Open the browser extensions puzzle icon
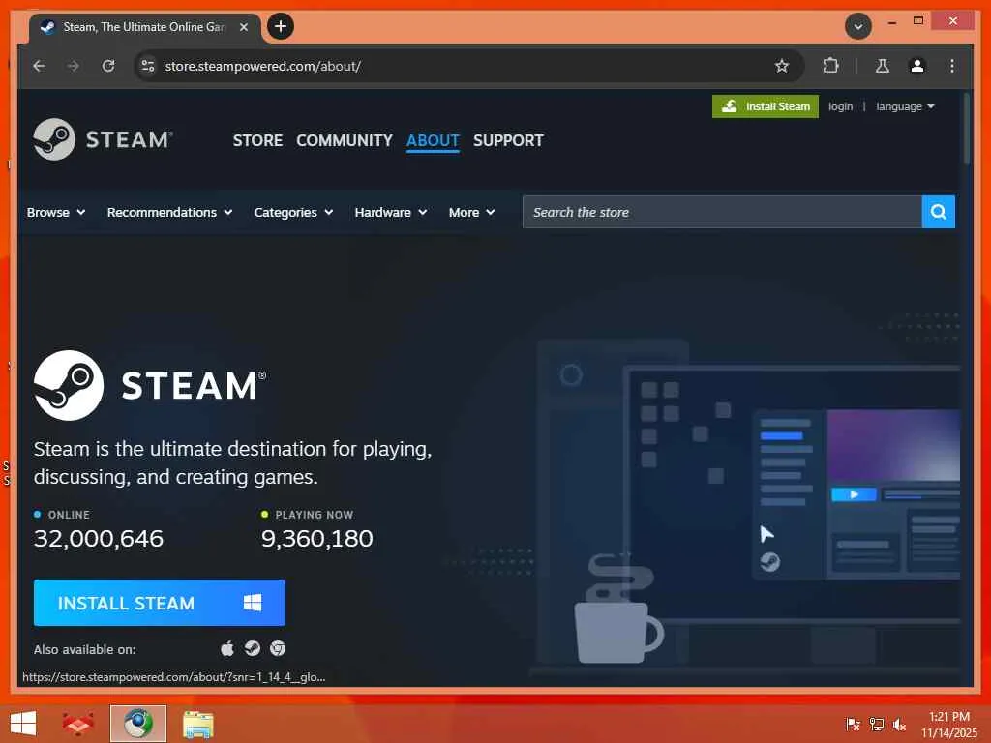 click(830, 66)
